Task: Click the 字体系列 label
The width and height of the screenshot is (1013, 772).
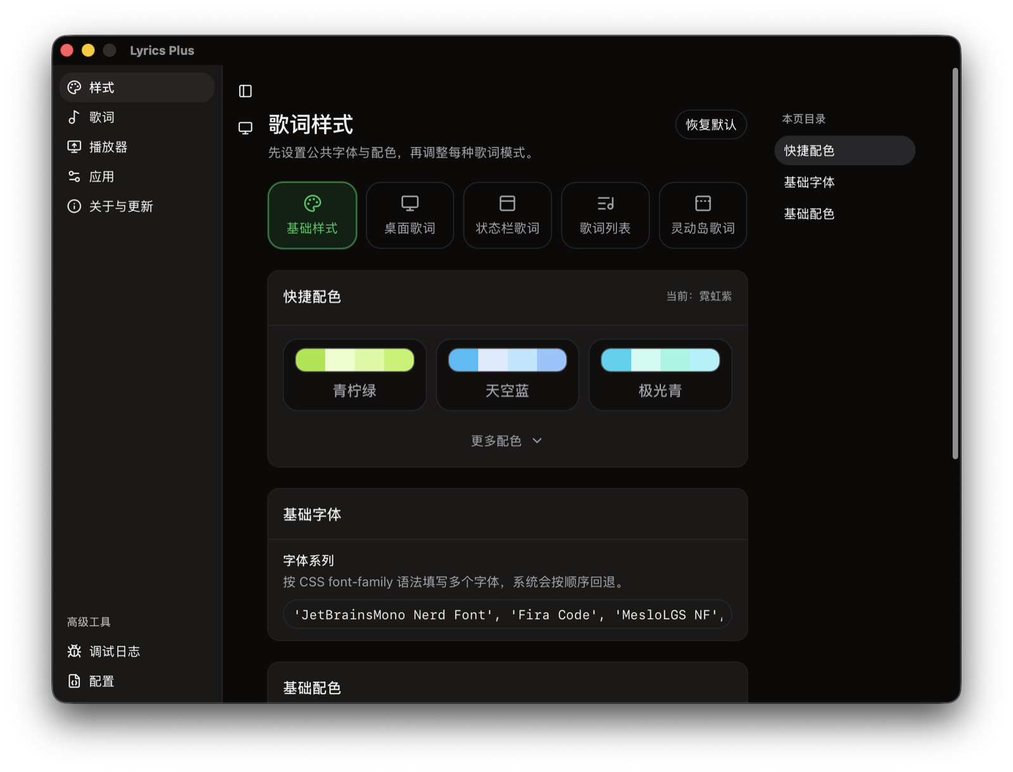Action: click(x=308, y=560)
